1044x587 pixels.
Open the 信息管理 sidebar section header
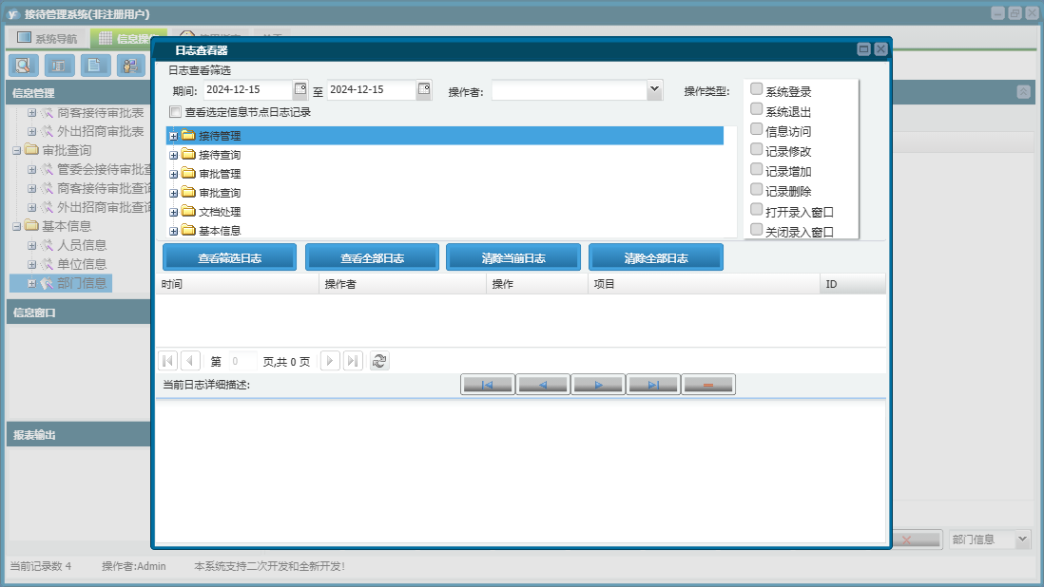pyautogui.click(x=79, y=93)
